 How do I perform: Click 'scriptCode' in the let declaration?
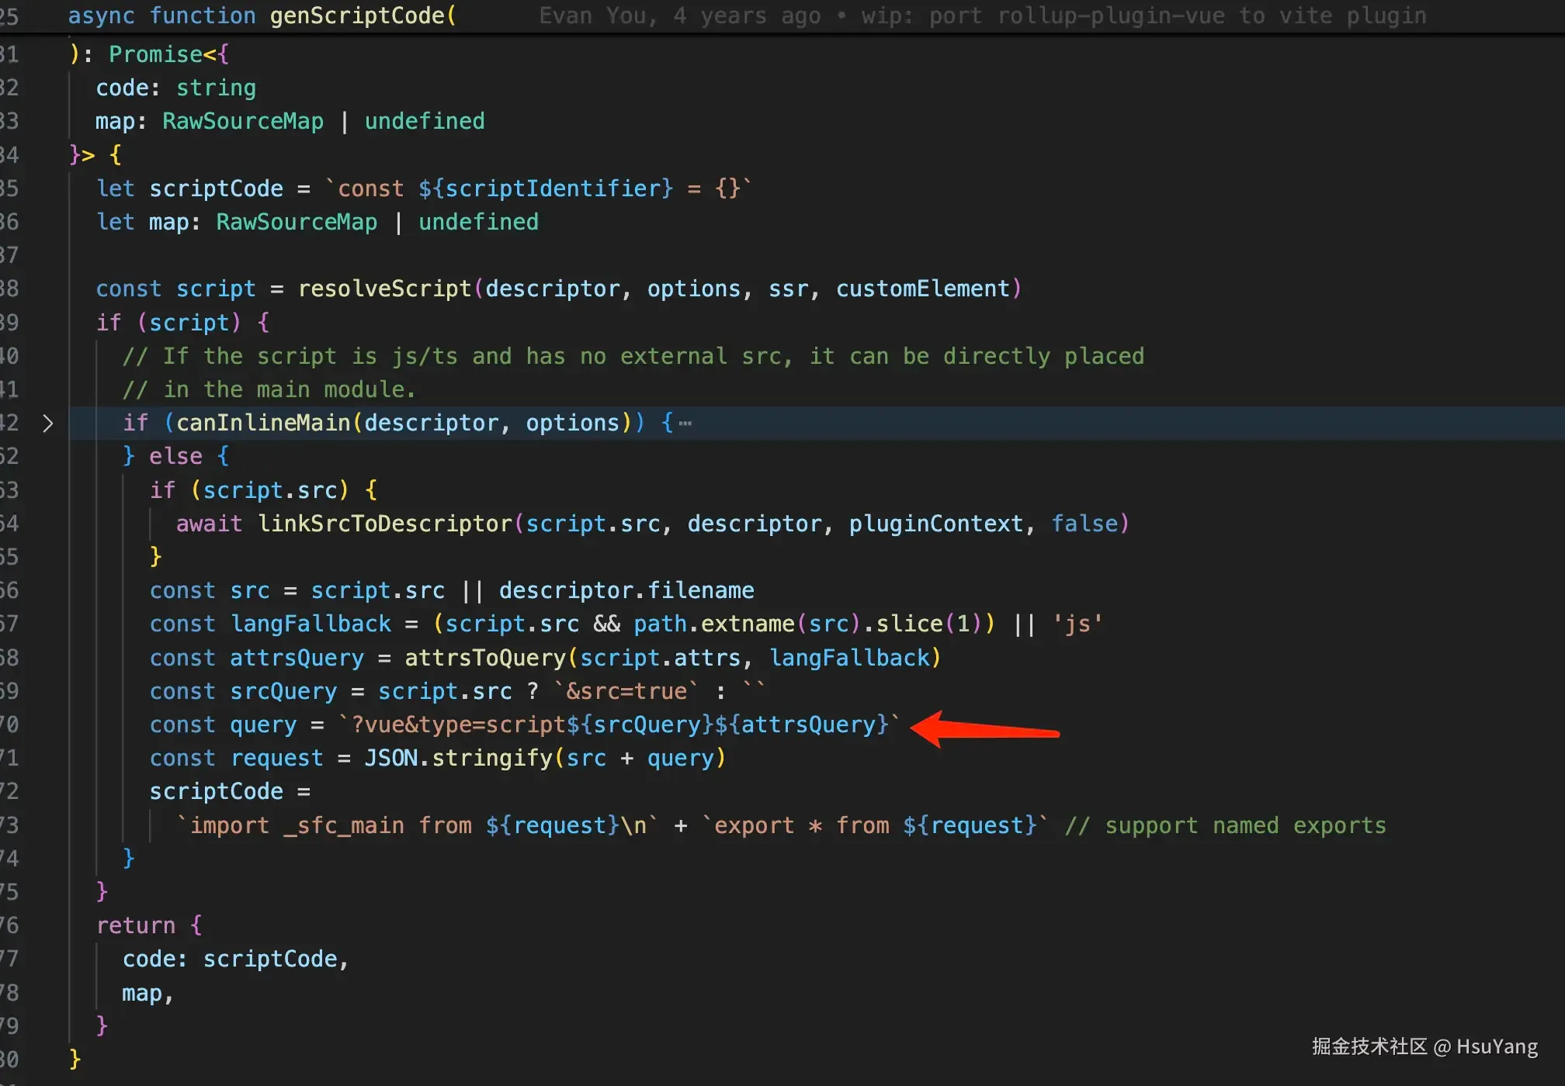click(x=216, y=188)
